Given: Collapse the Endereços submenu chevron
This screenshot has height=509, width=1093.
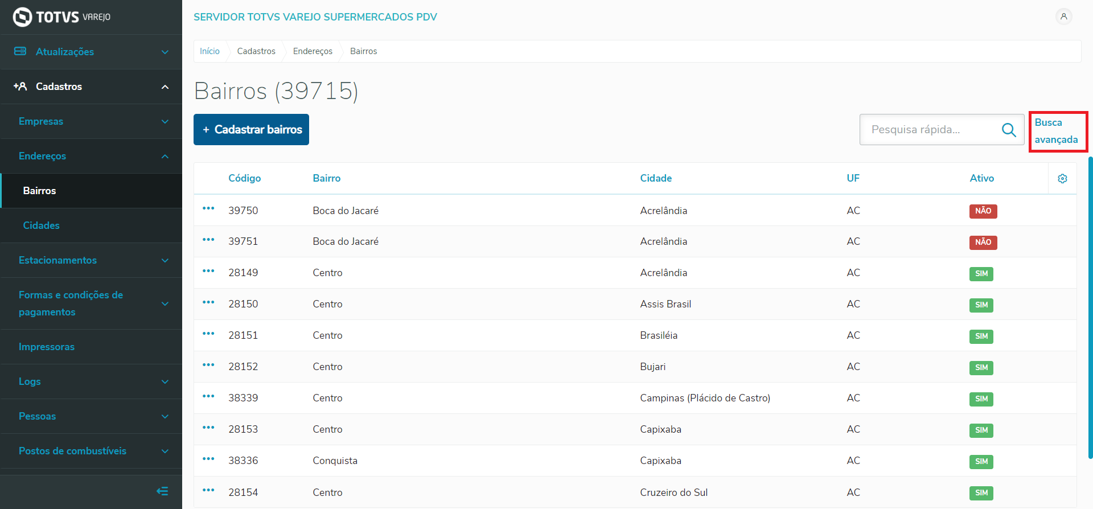Looking at the screenshot, I should click(x=165, y=157).
